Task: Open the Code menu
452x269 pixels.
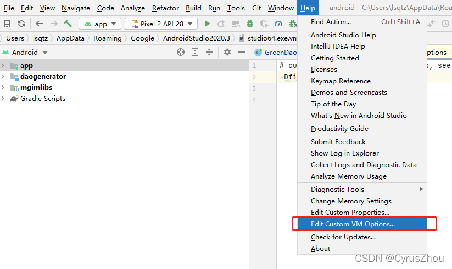Action: tap(105, 8)
